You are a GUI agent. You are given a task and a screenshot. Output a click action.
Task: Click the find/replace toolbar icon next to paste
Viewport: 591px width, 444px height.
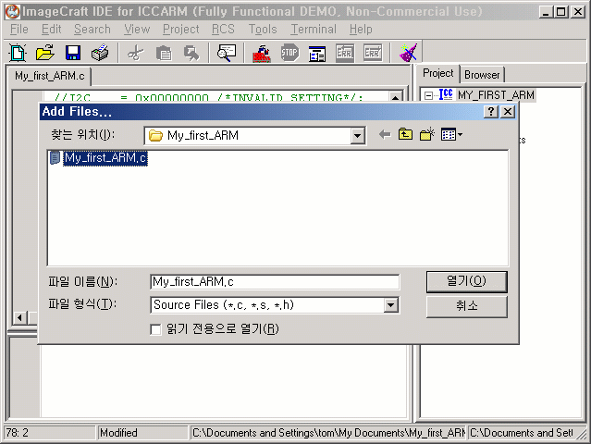point(191,53)
